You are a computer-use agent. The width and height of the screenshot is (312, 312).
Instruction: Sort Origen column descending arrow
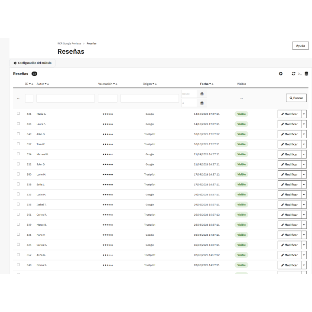point(153,84)
